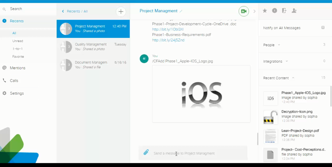The image size is (332, 167).
Task: Click the Settings gear icon
Action: point(4,93)
